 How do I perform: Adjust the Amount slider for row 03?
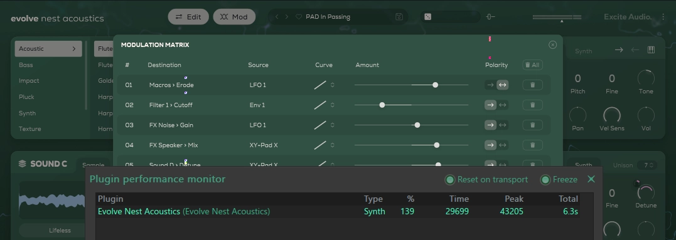[411, 125]
